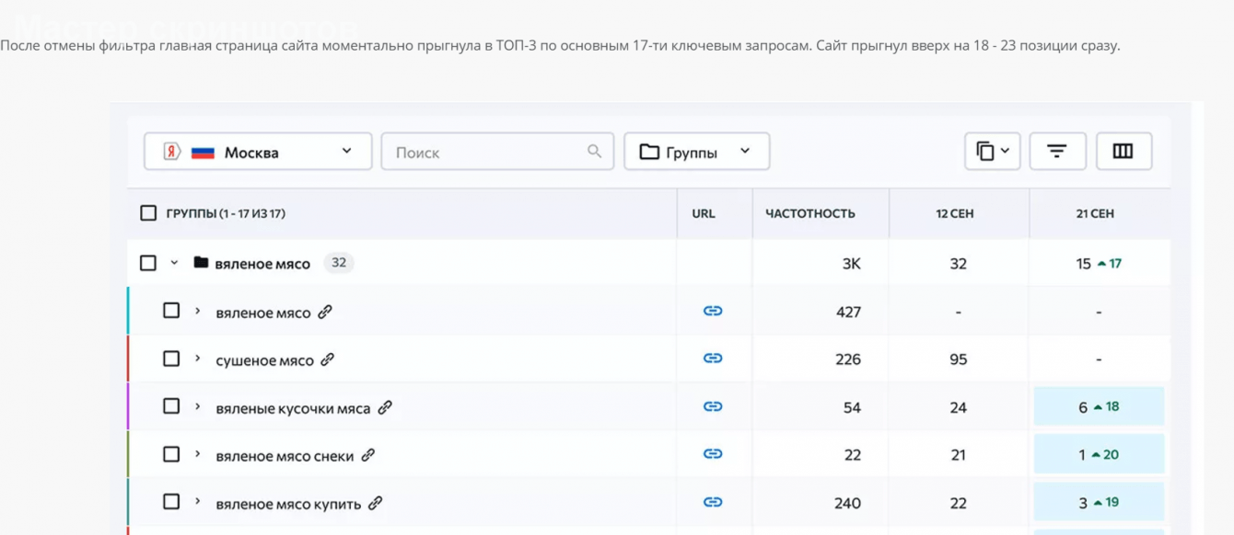Toggle the select-all Группы checkbox
Image resolution: width=1234 pixels, height=535 pixels.
[x=148, y=213]
